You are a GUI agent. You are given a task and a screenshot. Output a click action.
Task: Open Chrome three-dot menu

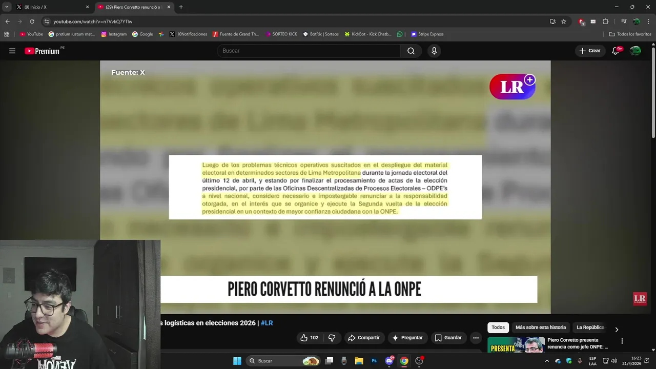(648, 22)
